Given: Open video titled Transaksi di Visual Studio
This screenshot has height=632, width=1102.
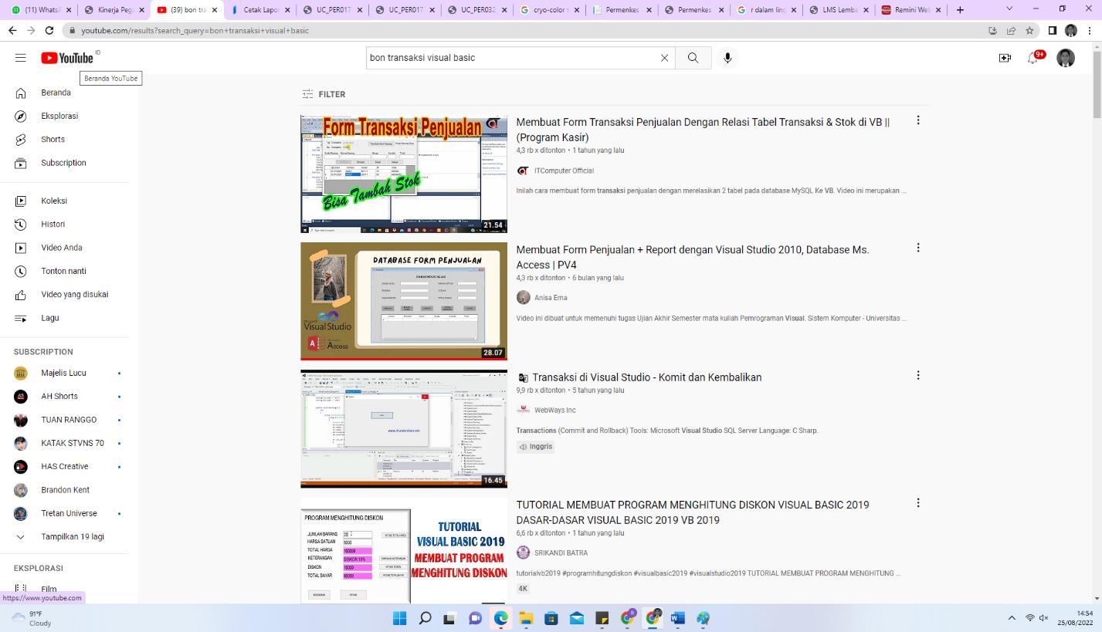Looking at the screenshot, I should tap(646, 377).
